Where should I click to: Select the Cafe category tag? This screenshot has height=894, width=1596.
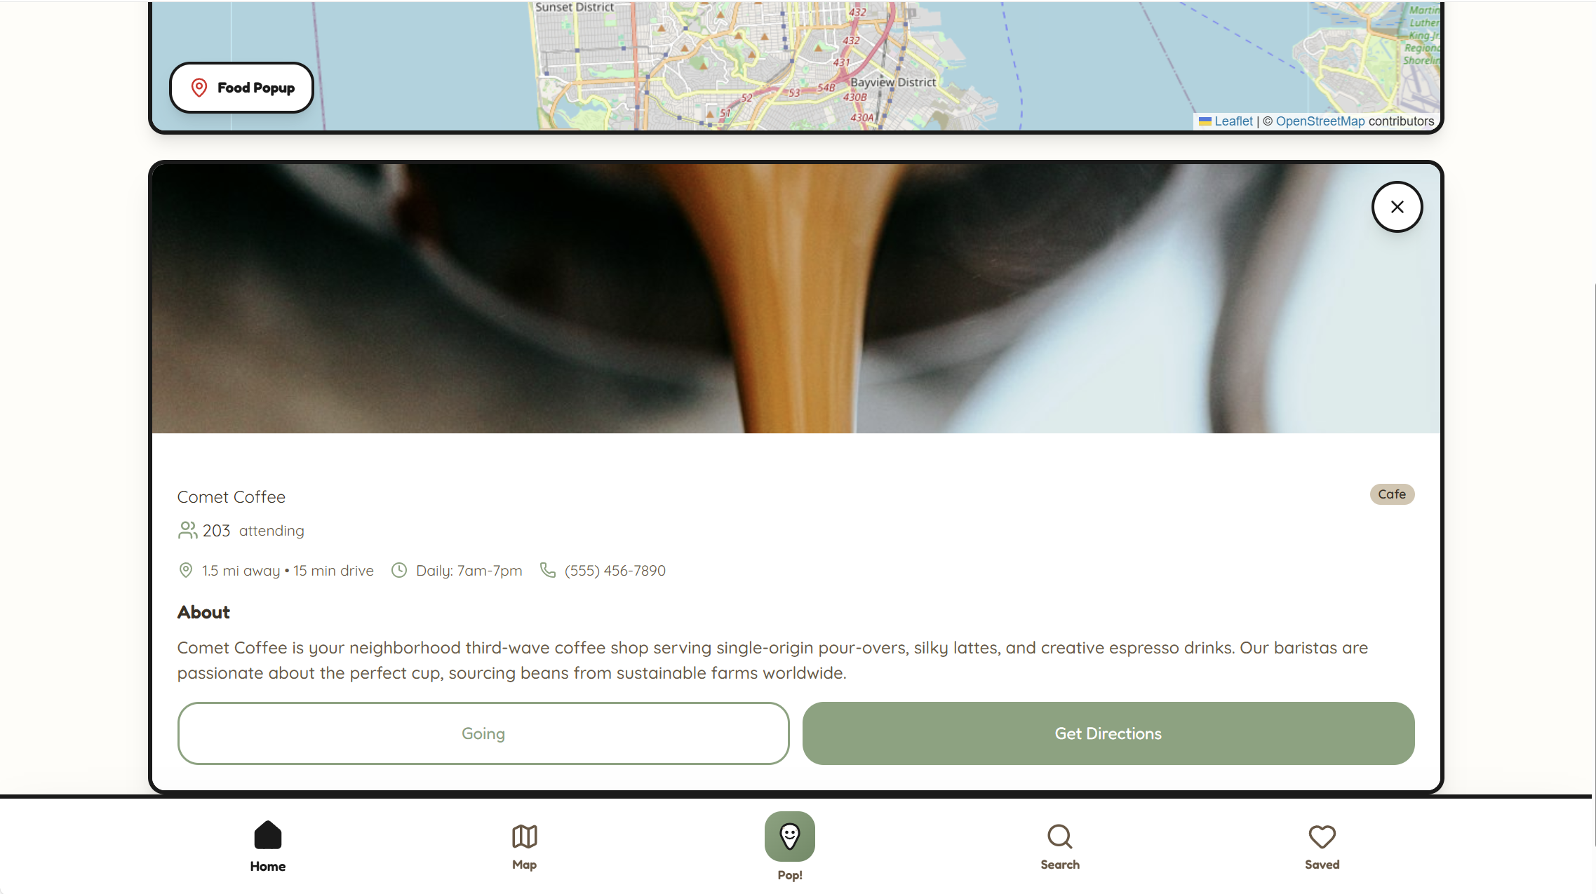1391,494
